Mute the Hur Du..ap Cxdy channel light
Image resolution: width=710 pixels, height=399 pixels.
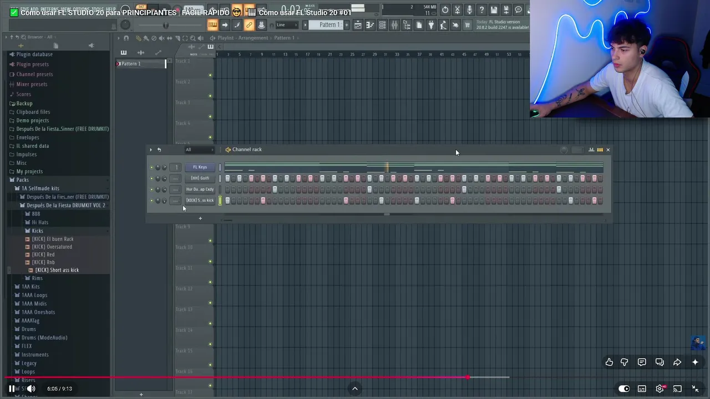click(x=151, y=189)
